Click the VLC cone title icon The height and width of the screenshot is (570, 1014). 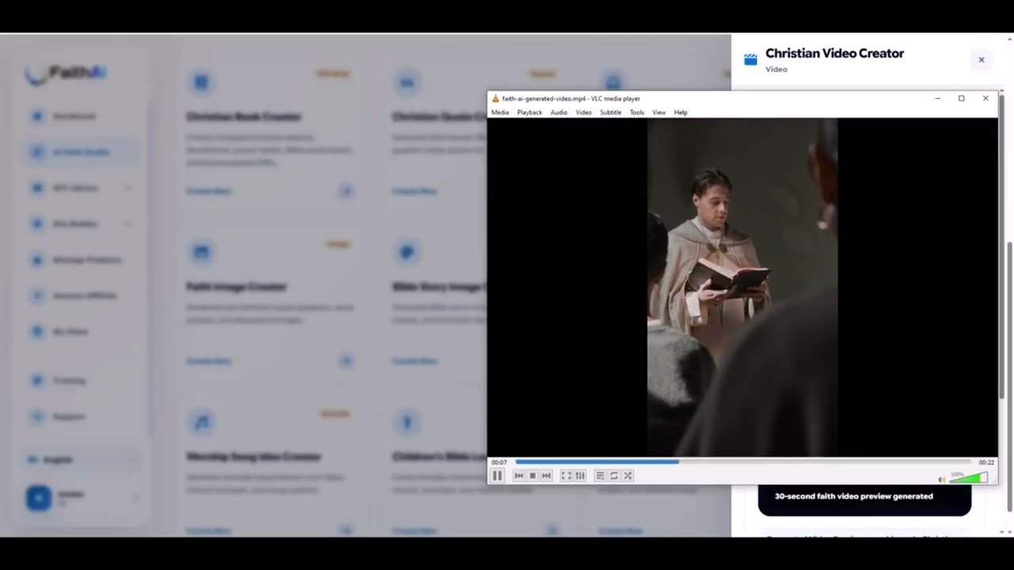point(496,99)
